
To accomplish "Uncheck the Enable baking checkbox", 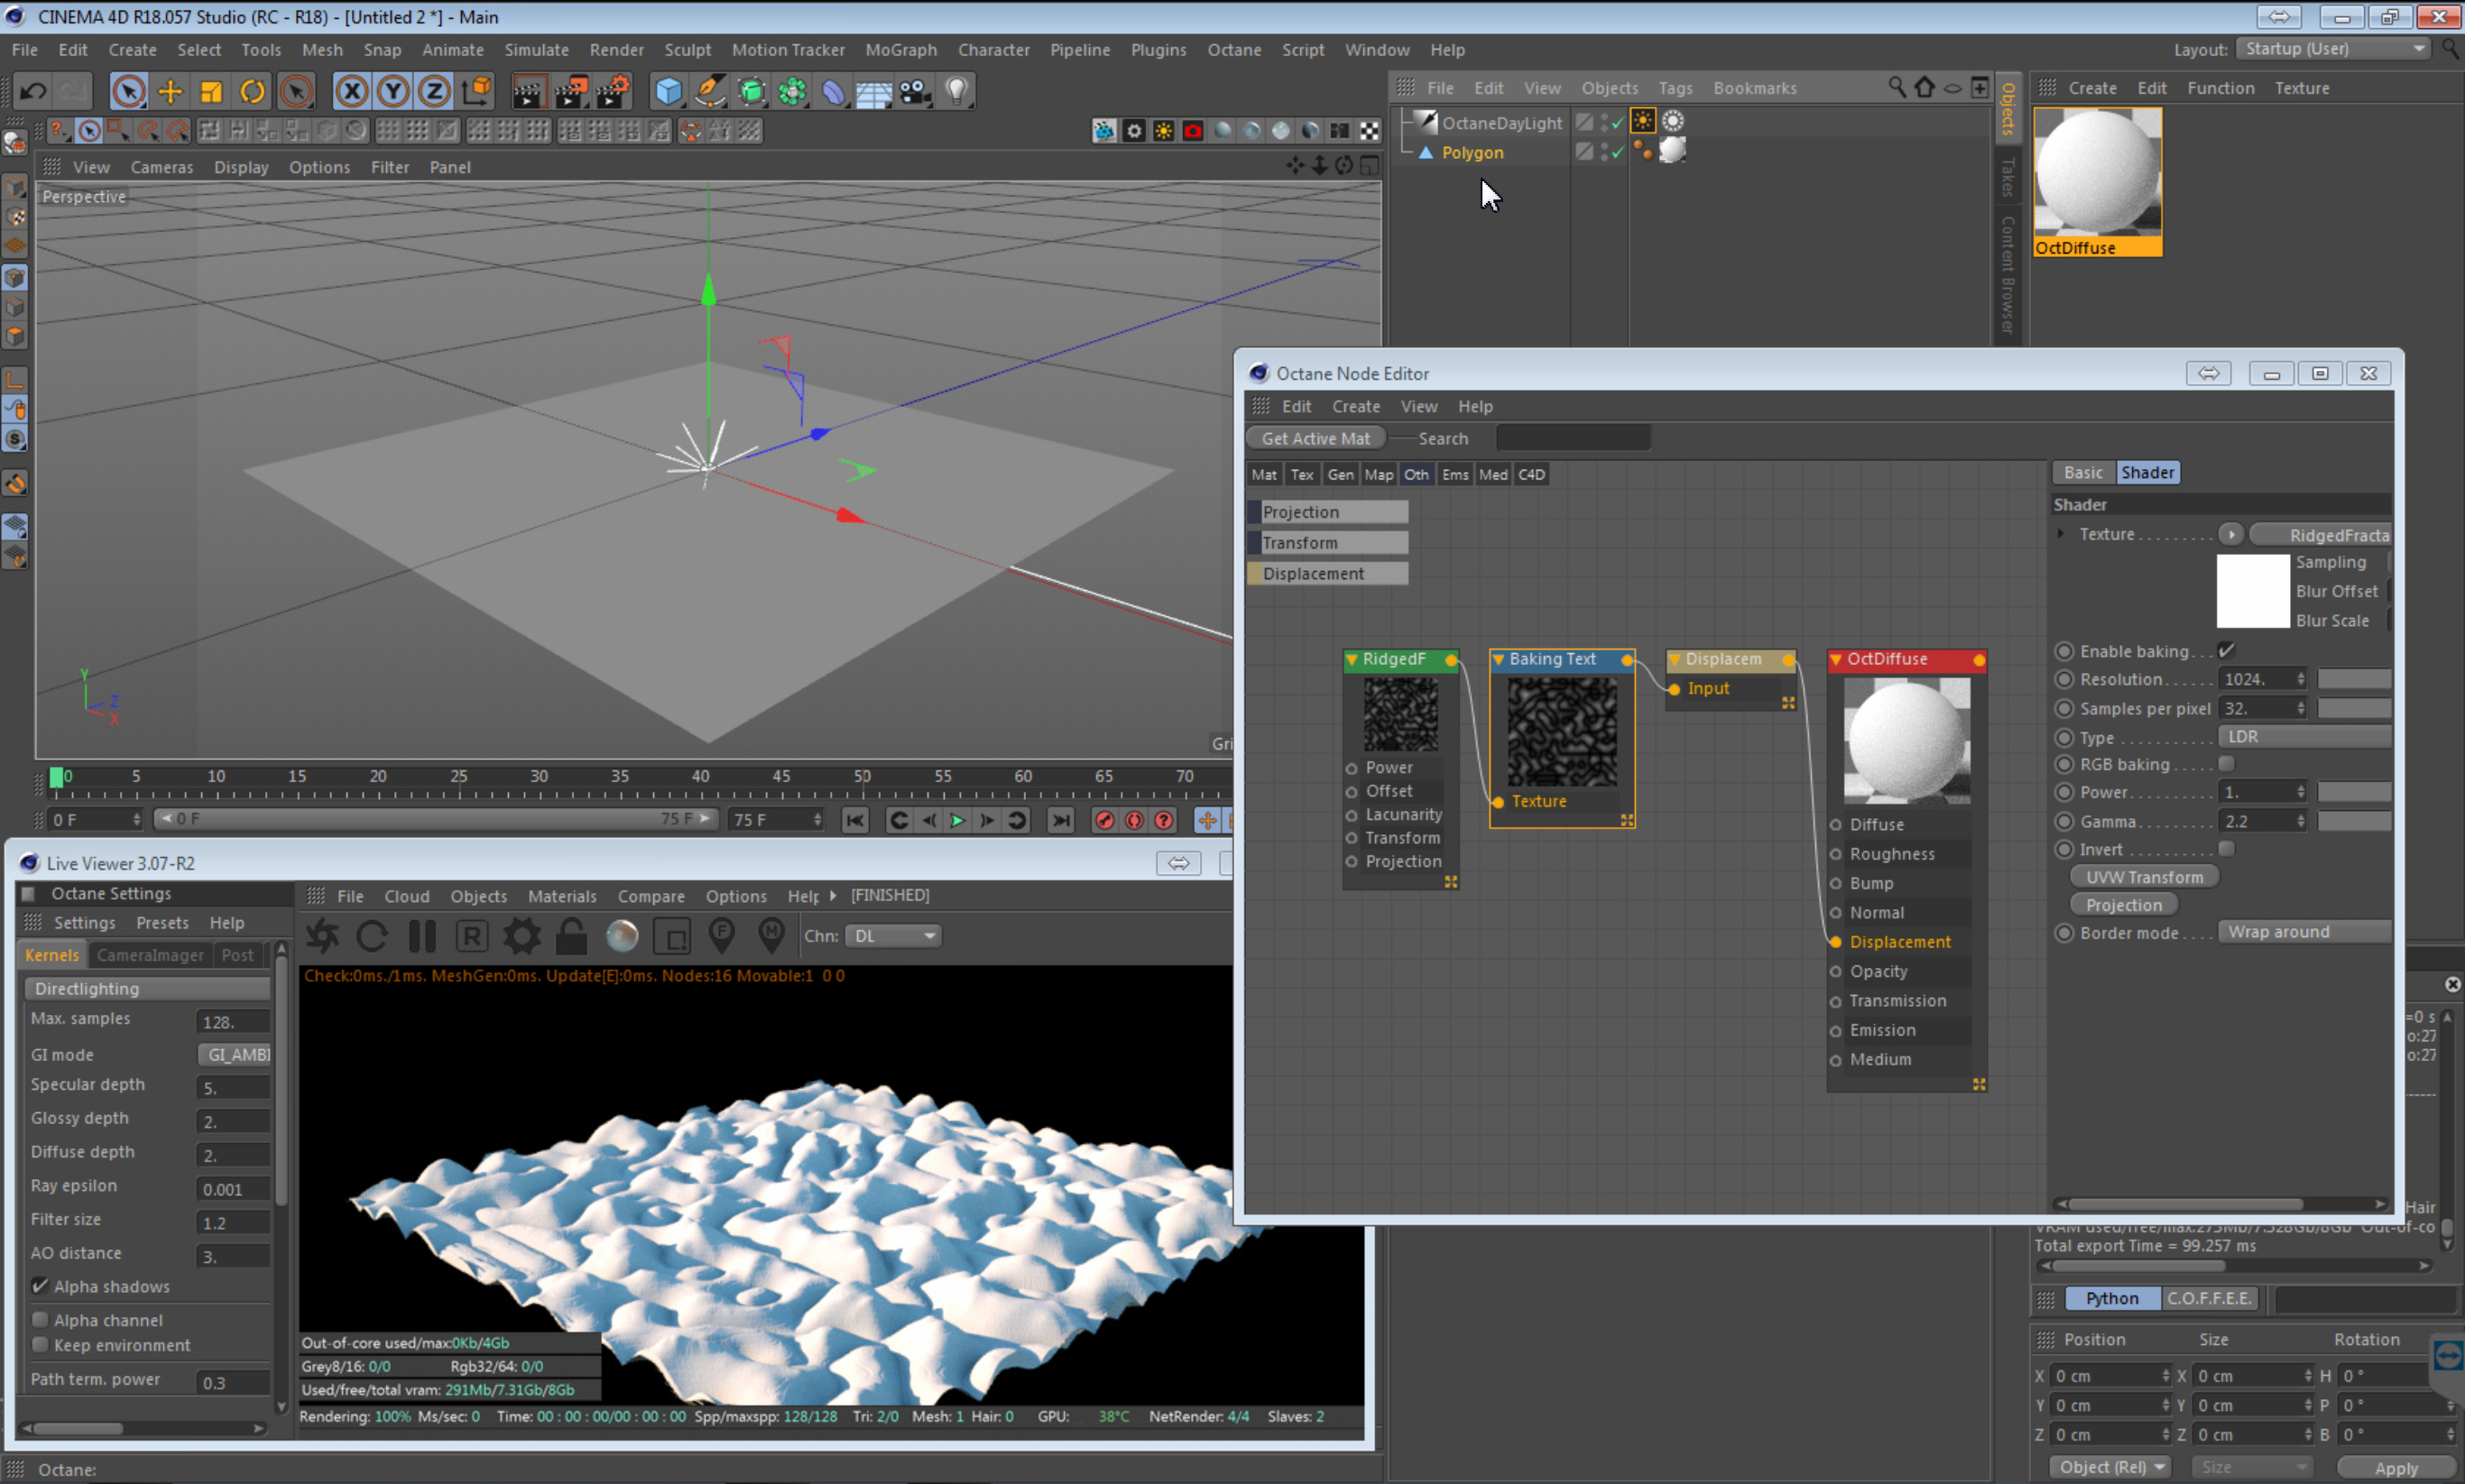I will pos(2226,651).
